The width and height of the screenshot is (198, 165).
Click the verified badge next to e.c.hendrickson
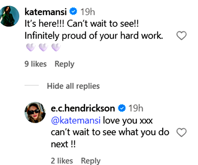(x=122, y=108)
